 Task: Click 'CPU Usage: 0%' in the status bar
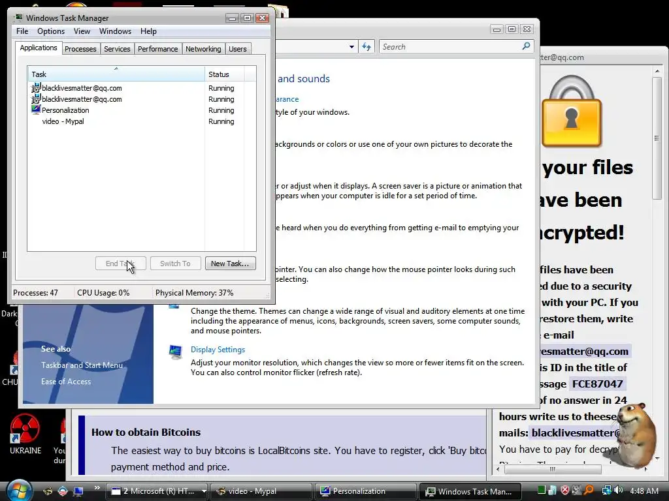click(103, 293)
